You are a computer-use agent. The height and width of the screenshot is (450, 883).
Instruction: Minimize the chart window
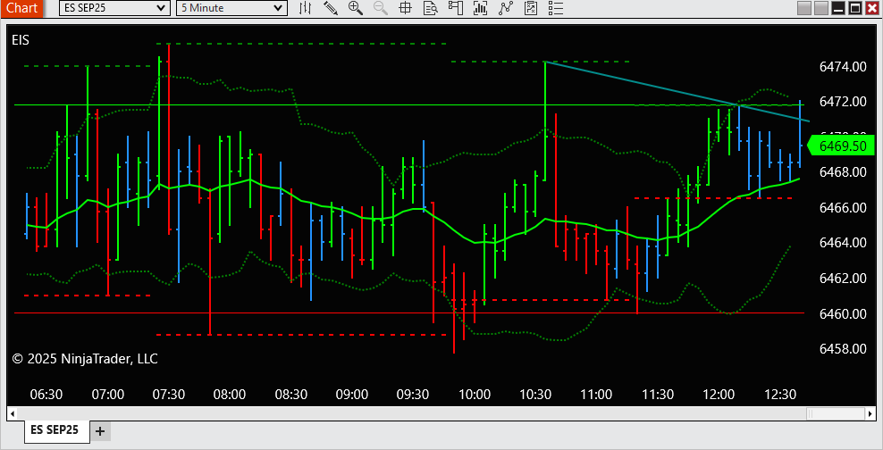coord(838,8)
